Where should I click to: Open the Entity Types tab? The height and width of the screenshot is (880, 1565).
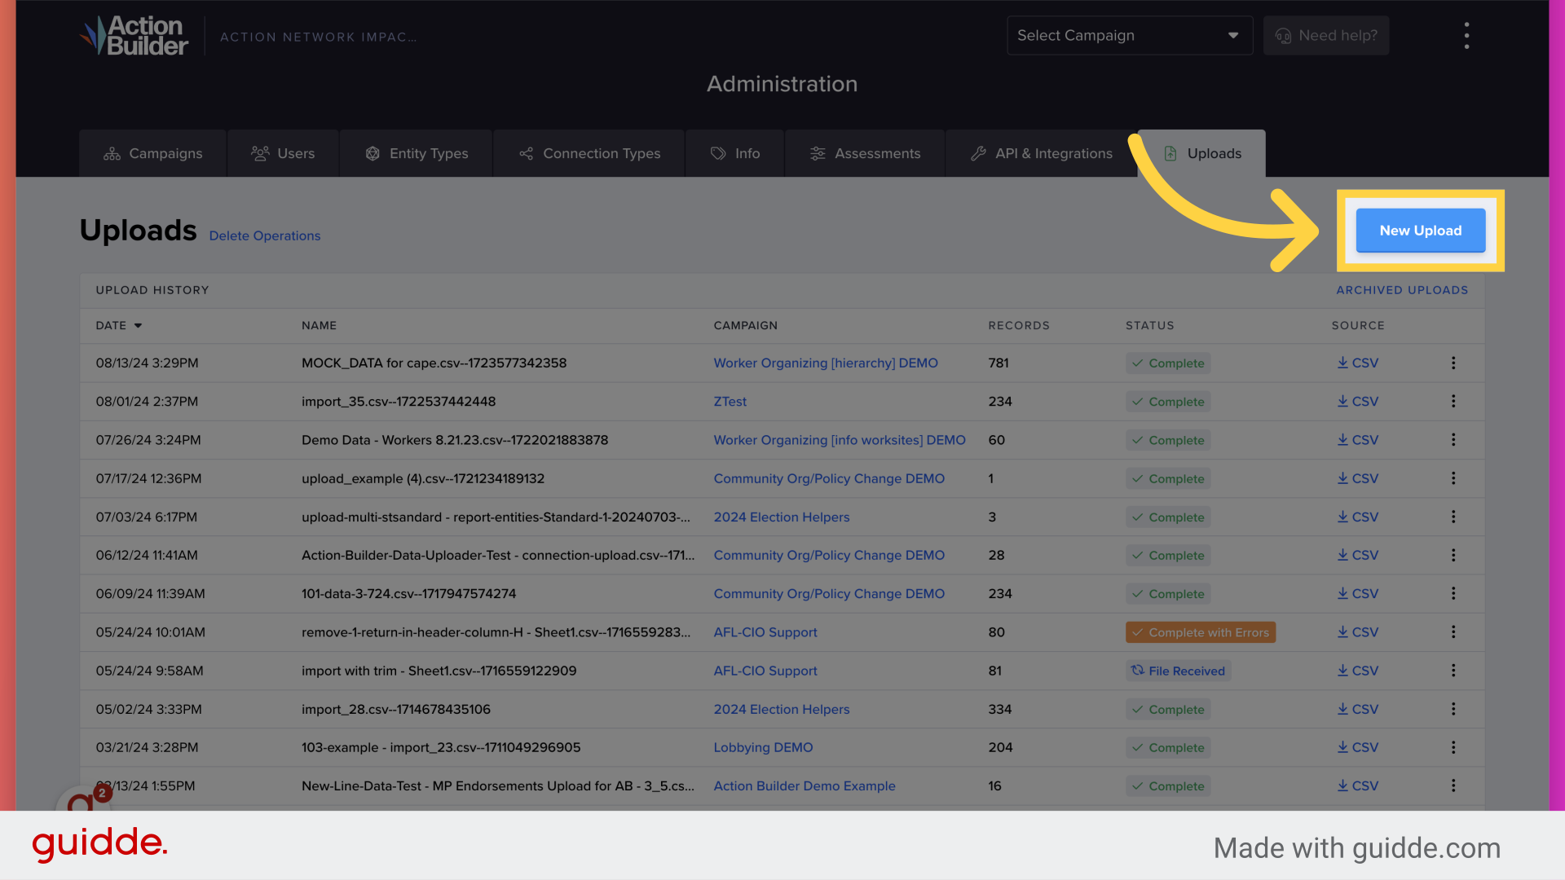click(x=417, y=153)
